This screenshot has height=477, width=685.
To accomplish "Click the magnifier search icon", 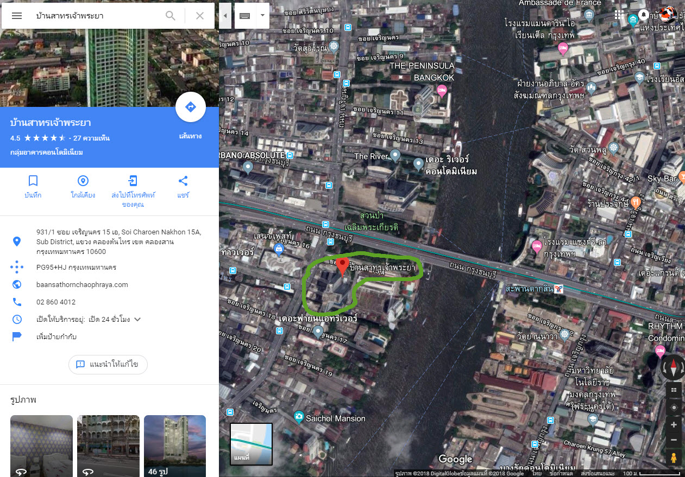I will [171, 16].
